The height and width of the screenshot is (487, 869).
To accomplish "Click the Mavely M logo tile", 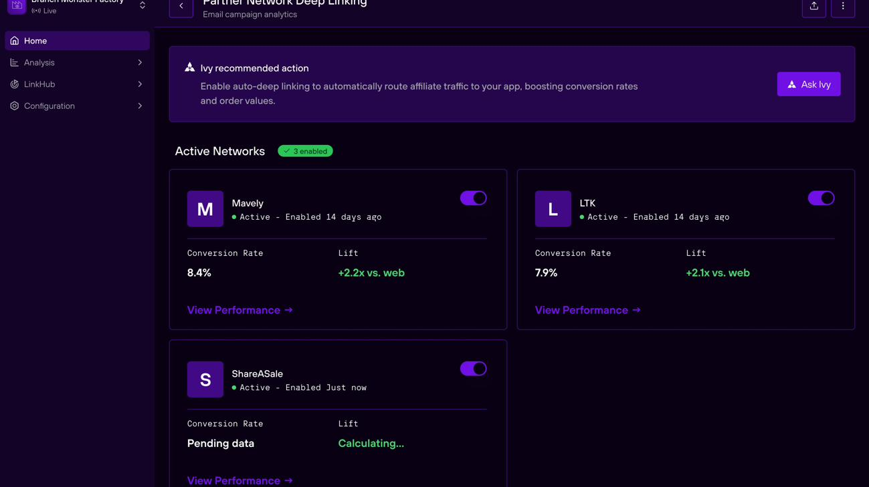I will pyautogui.click(x=205, y=209).
